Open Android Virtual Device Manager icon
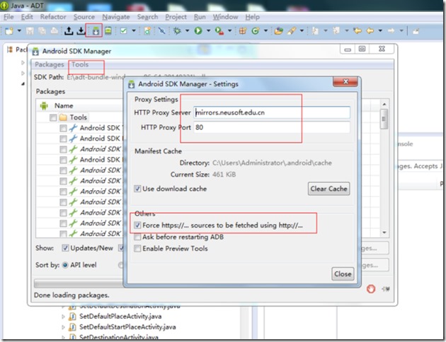The image size is (446, 342). coord(108,30)
